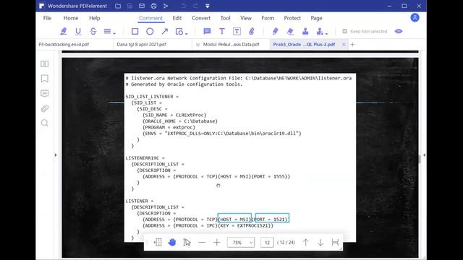
Task: Switch to the Tool tab
Action: pyautogui.click(x=225, y=18)
